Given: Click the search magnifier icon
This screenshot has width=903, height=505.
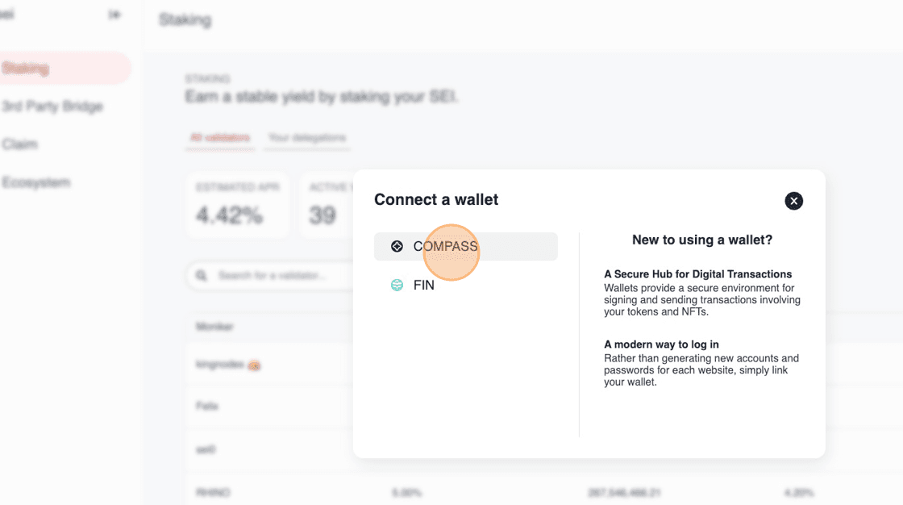Looking at the screenshot, I should pyautogui.click(x=202, y=276).
